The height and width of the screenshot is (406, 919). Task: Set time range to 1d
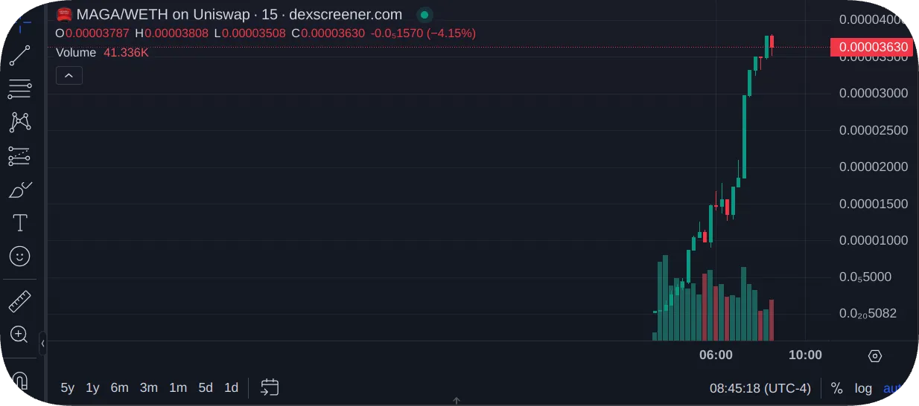[232, 387]
